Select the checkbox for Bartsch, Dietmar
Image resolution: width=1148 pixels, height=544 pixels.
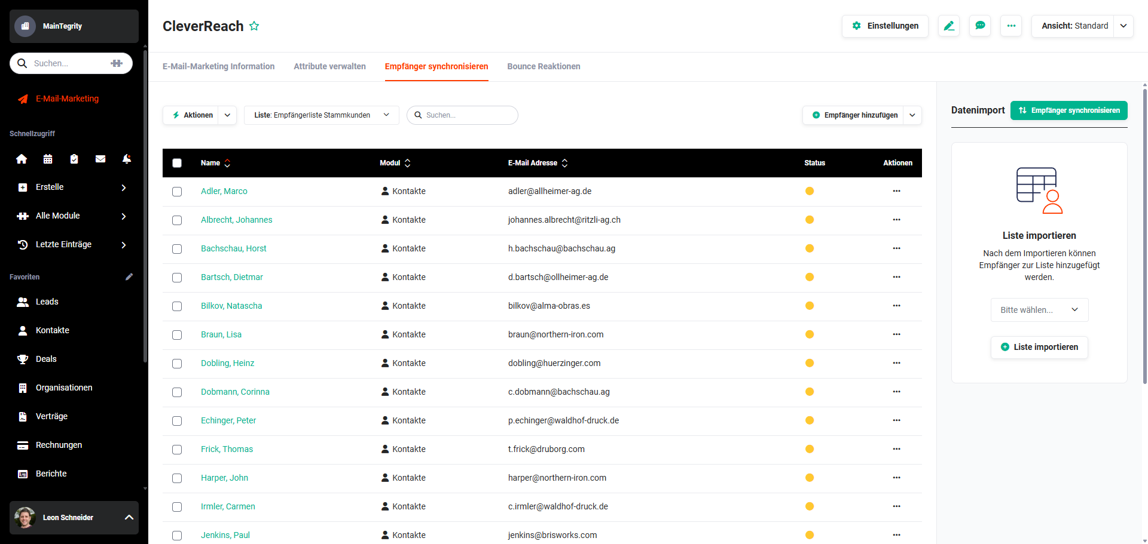click(177, 278)
